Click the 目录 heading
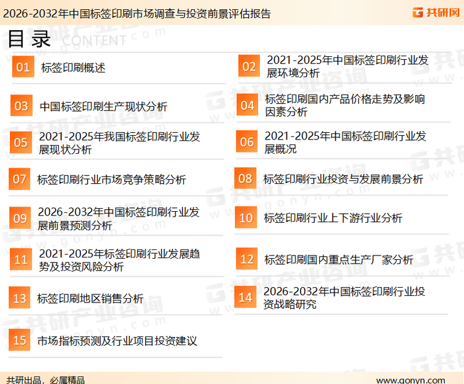 click(x=29, y=39)
